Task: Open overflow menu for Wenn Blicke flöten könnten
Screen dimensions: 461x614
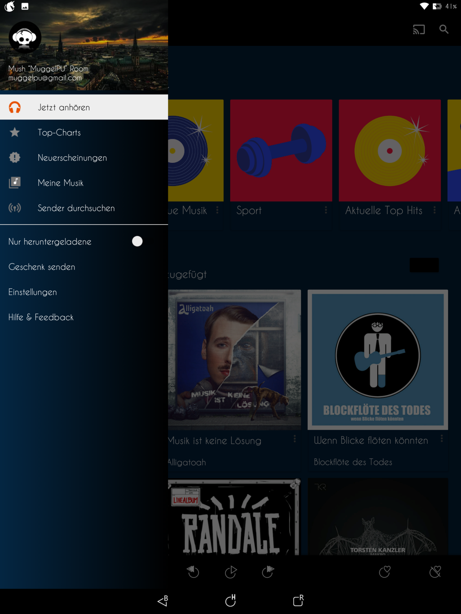Action: [x=441, y=438]
